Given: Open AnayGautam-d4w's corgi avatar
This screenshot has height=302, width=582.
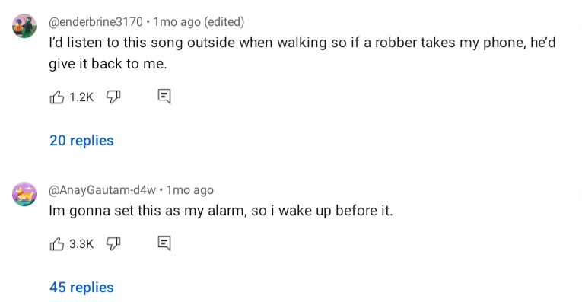Looking at the screenshot, I should tap(24, 194).
